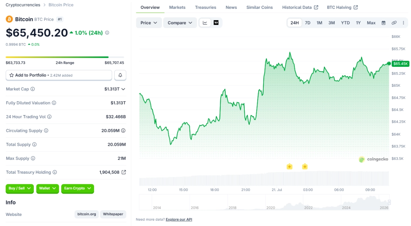Click $63,733.73 range low value
The width and height of the screenshot is (411, 226).
(16, 63)
